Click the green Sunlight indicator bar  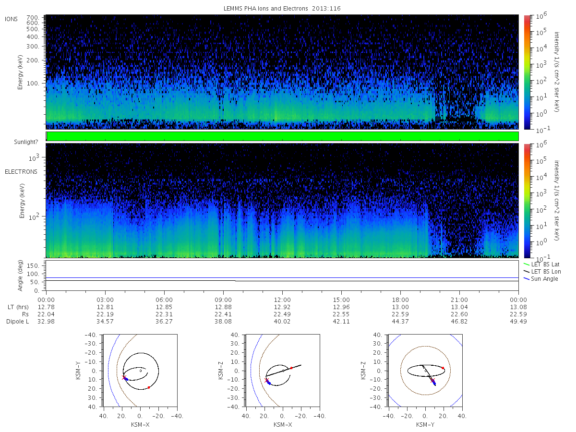point(282,136)
